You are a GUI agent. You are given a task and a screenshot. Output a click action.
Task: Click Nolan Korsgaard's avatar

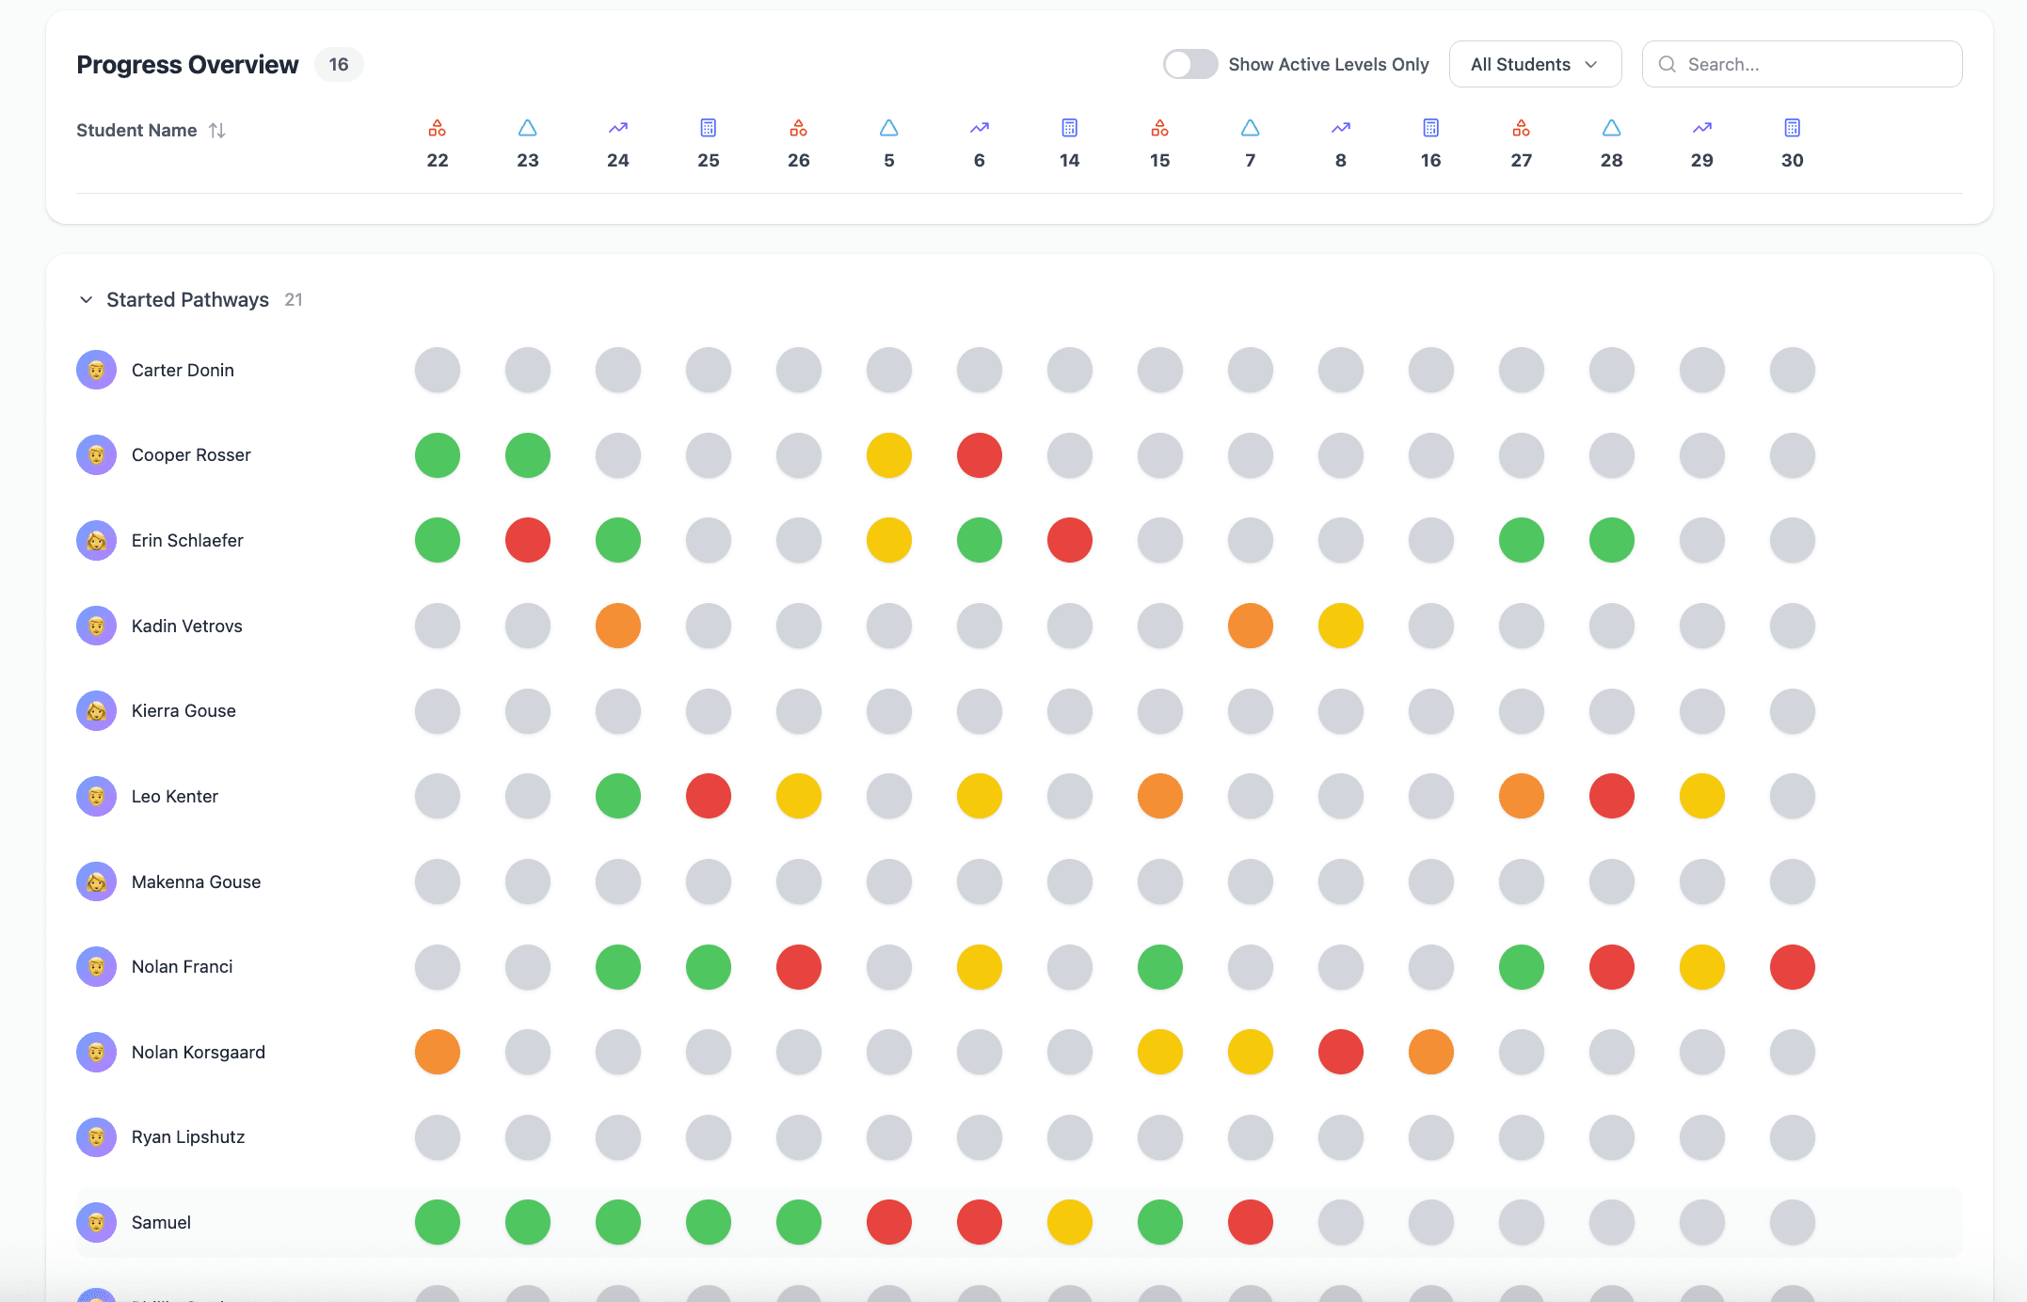point(96,1053)
